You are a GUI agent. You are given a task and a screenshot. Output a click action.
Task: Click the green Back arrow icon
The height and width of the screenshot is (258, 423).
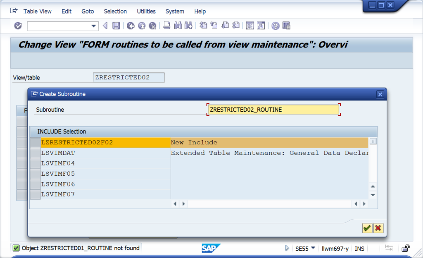[131, 26]
